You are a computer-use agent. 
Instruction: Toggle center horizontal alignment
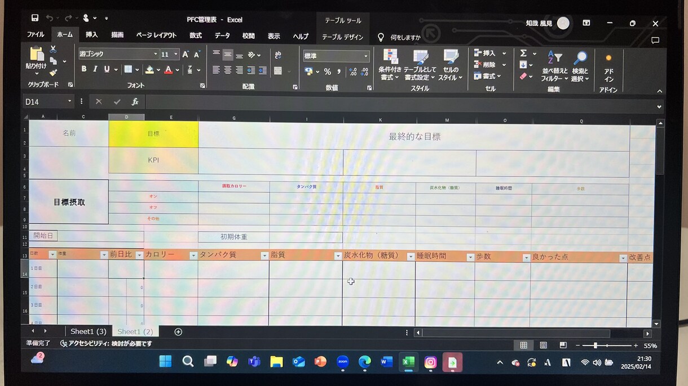228,71
